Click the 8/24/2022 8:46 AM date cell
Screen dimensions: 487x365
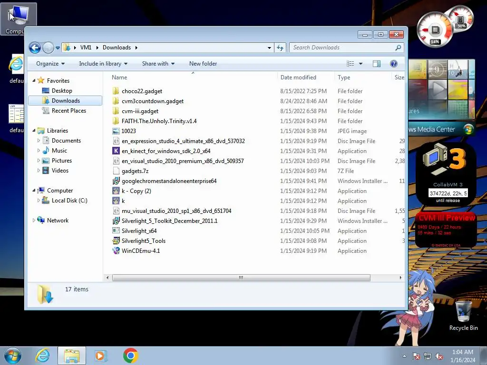(303, 101)
